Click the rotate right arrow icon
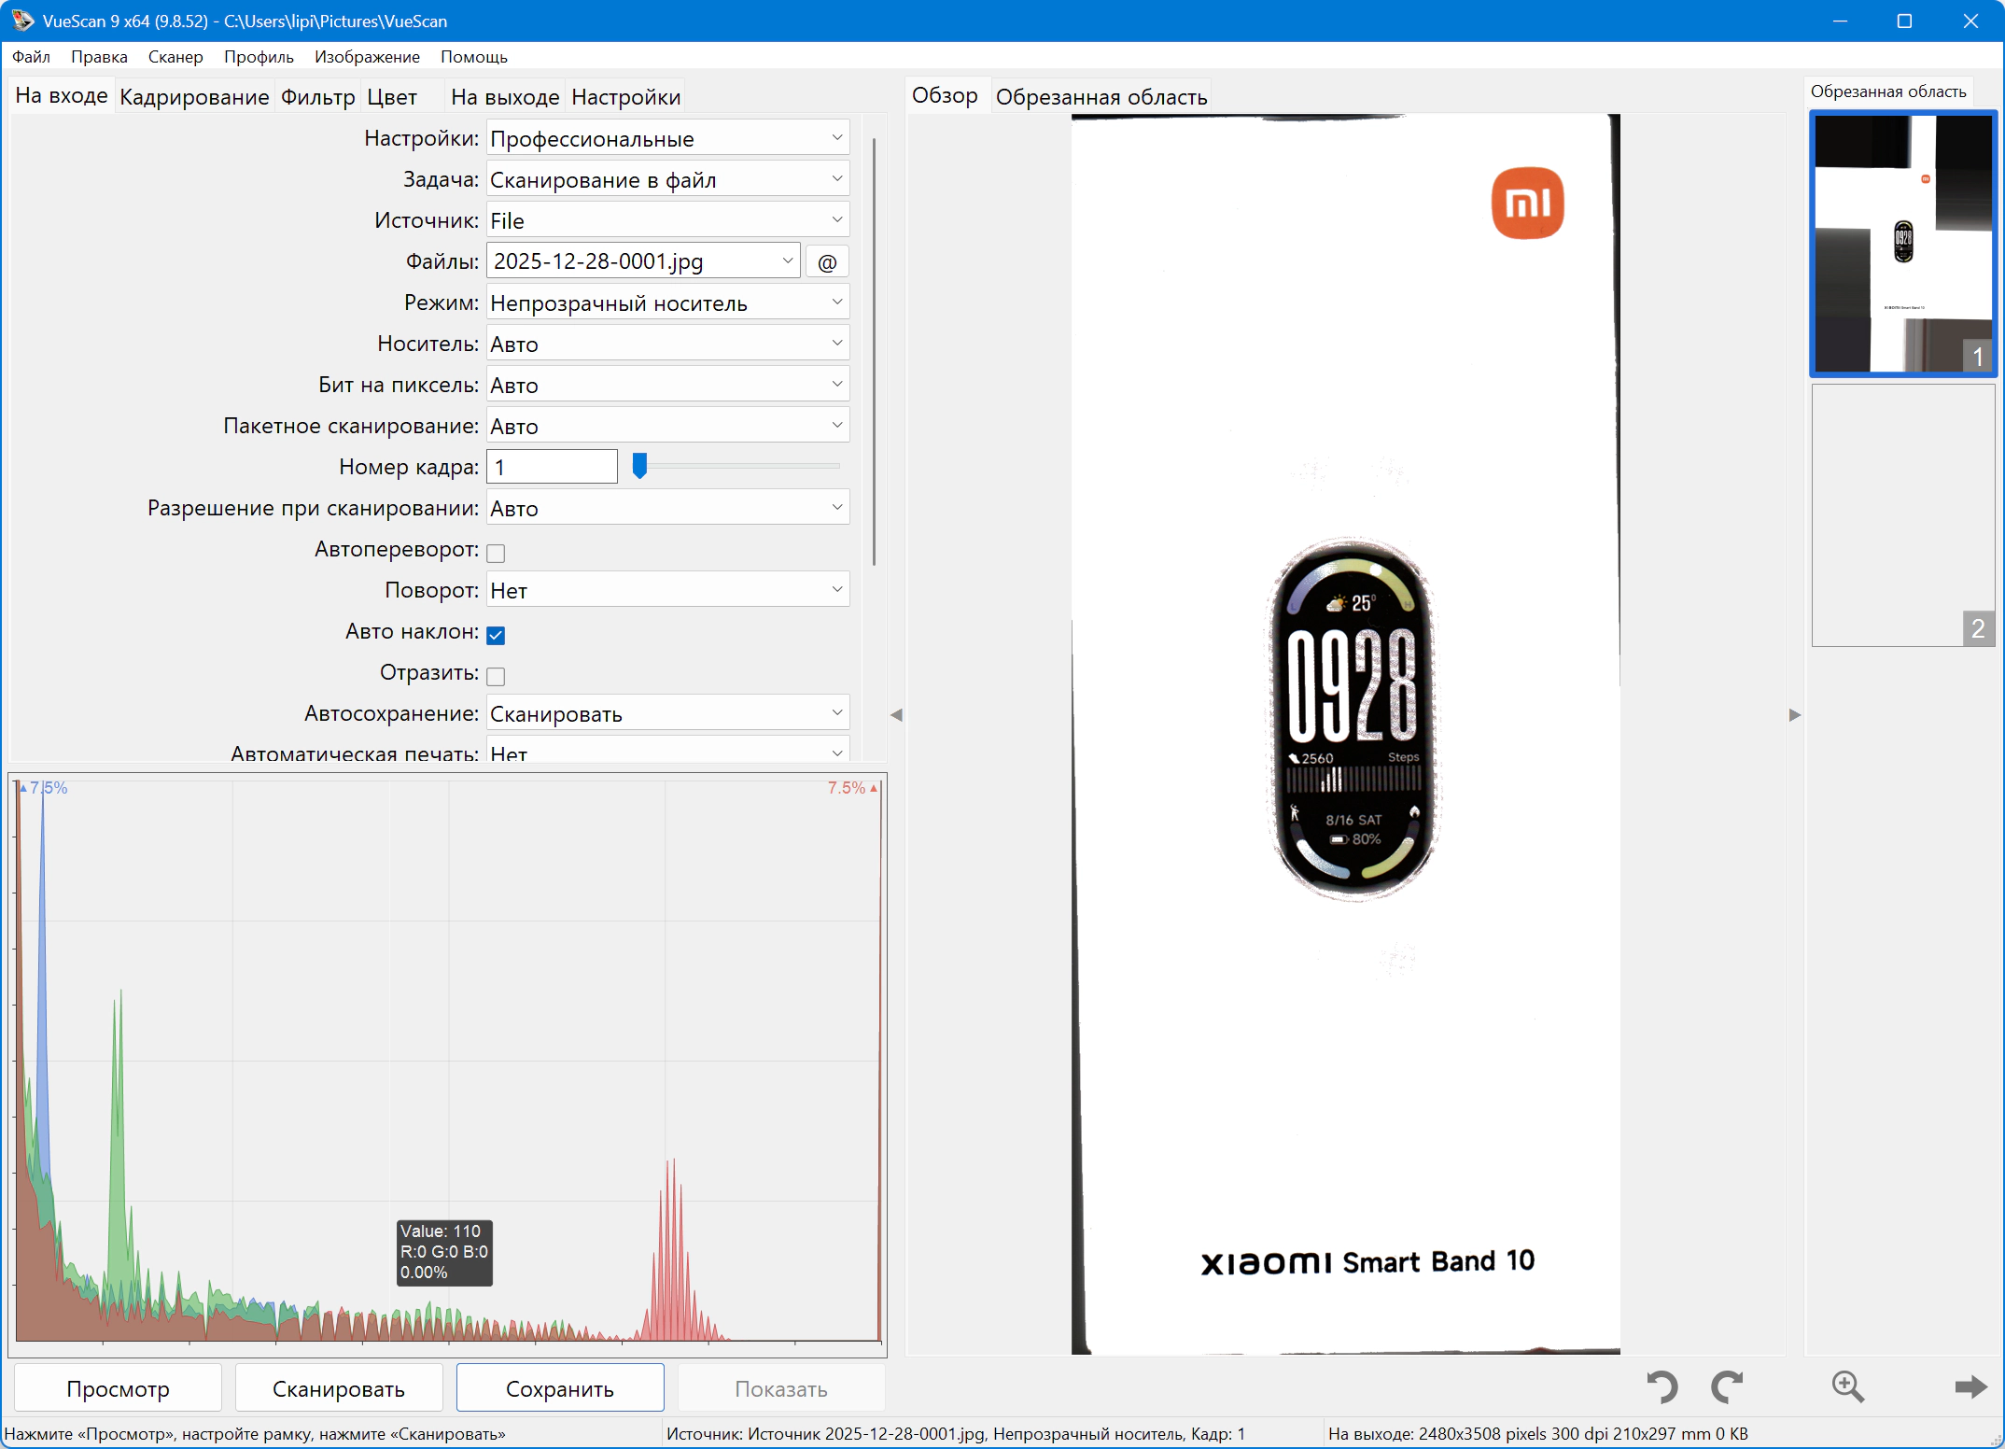2005x1449 pixels. click(1727, 1386)
